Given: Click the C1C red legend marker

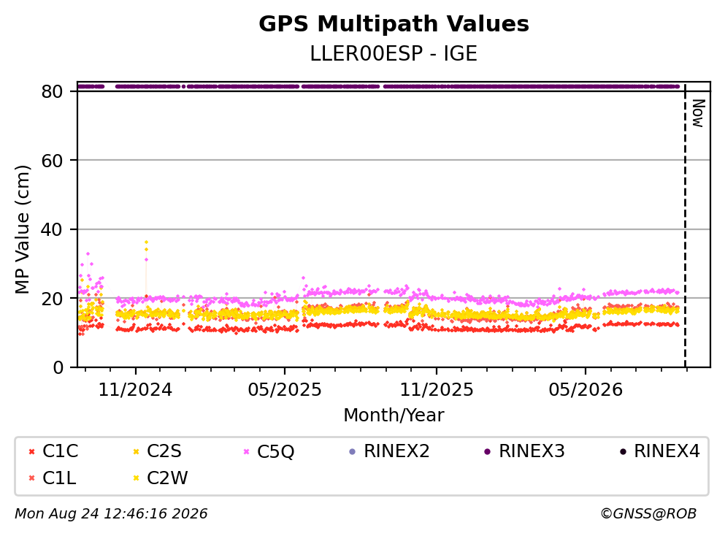Looking at the screenshot, I should [31, 451].
